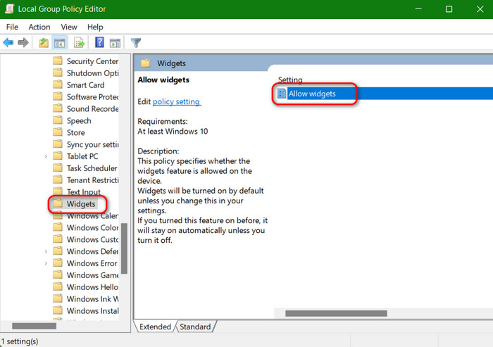Click the Local Group Policy Editor title icon
This screenshot has width=493, height=347.
9,9
